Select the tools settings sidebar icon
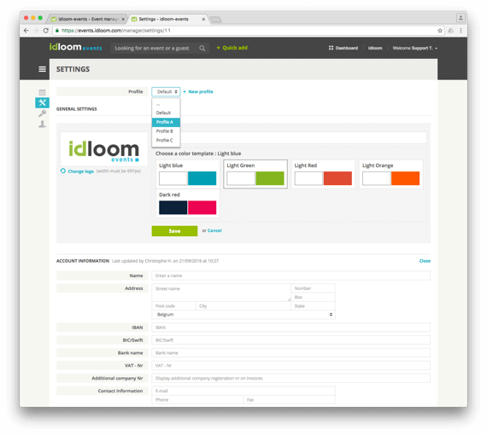 (x=42, y=102)
